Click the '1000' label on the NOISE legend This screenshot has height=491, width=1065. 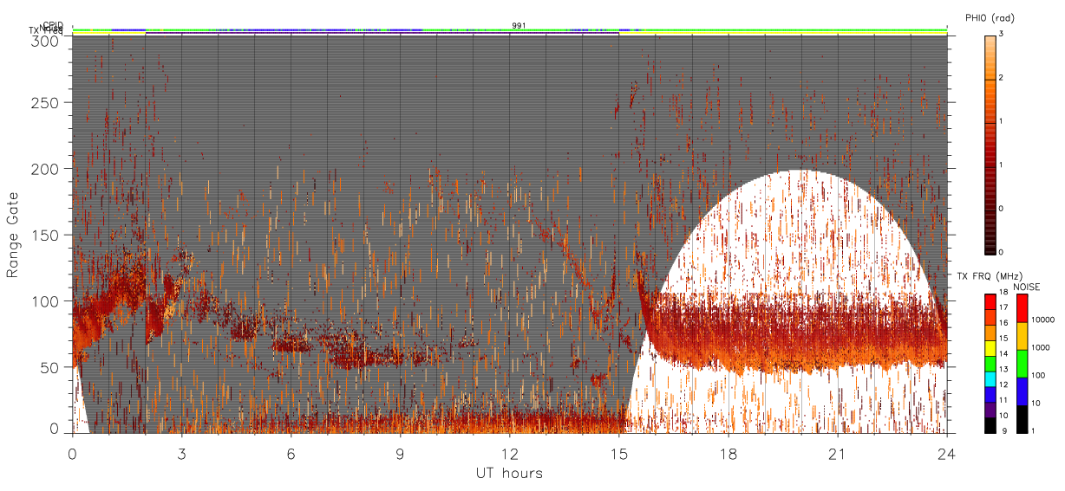(1041, 347)
